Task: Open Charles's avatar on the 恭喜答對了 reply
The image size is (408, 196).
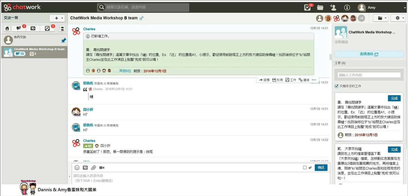Action: point(76,143)
